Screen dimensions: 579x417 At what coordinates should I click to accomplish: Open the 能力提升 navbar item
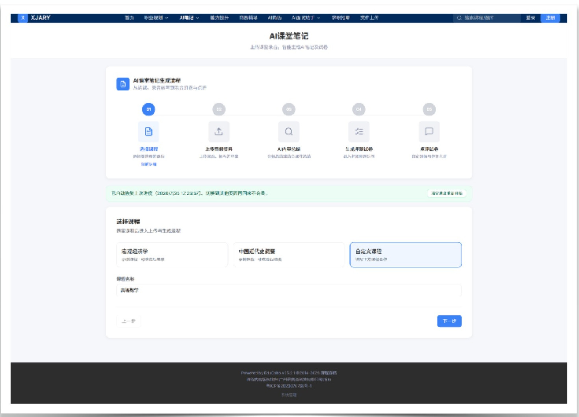219,18
